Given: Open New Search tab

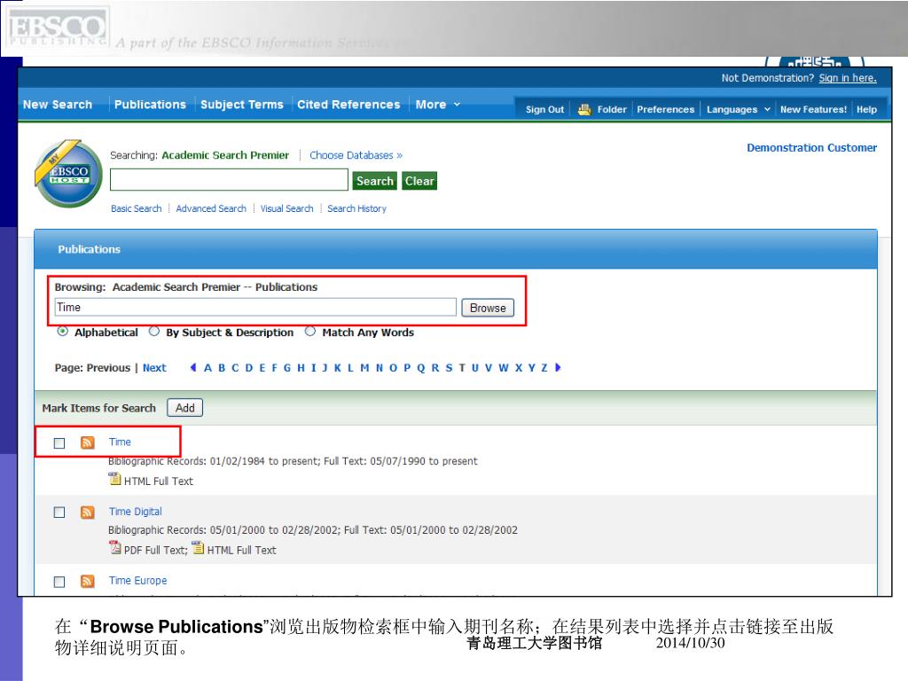Looking at the screenshot, I should (58, 105).
